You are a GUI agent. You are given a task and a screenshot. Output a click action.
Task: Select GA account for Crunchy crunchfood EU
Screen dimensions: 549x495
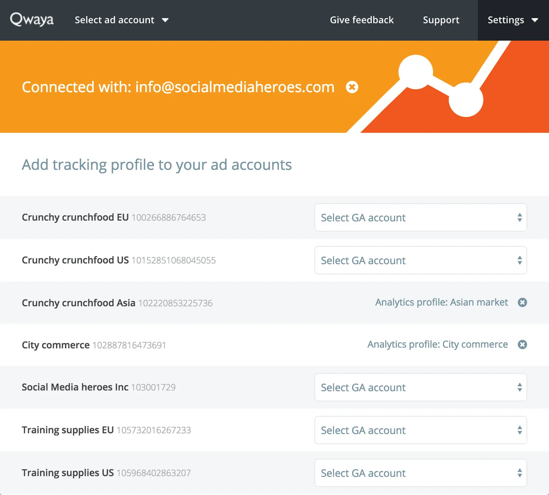(420, 217)
